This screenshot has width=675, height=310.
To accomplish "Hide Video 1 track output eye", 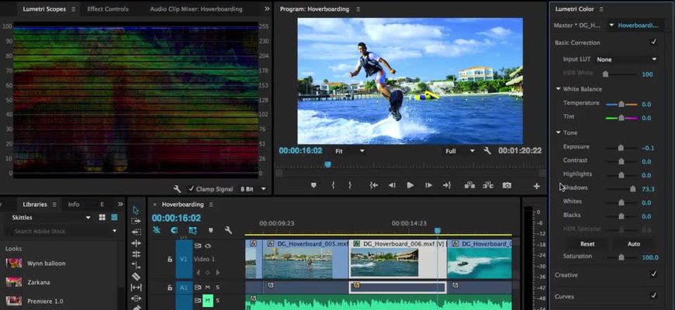I will pyautogui.click(x=208, y=246).
